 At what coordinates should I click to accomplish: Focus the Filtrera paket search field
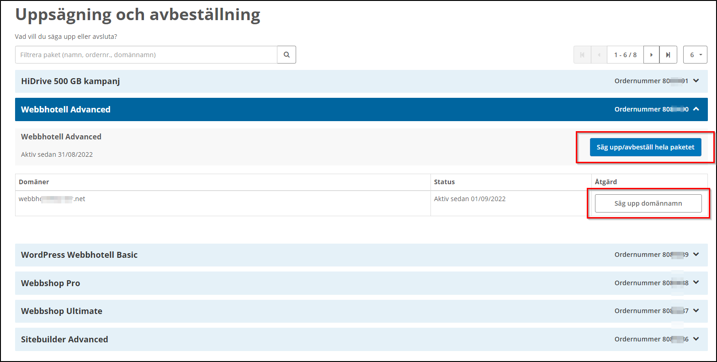[x=146, y=55]
